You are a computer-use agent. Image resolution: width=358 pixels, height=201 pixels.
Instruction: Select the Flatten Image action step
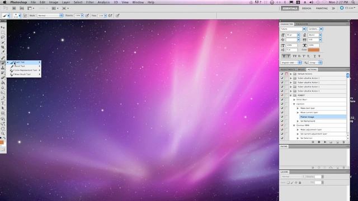pyautogui.click(x=323, y=117)
